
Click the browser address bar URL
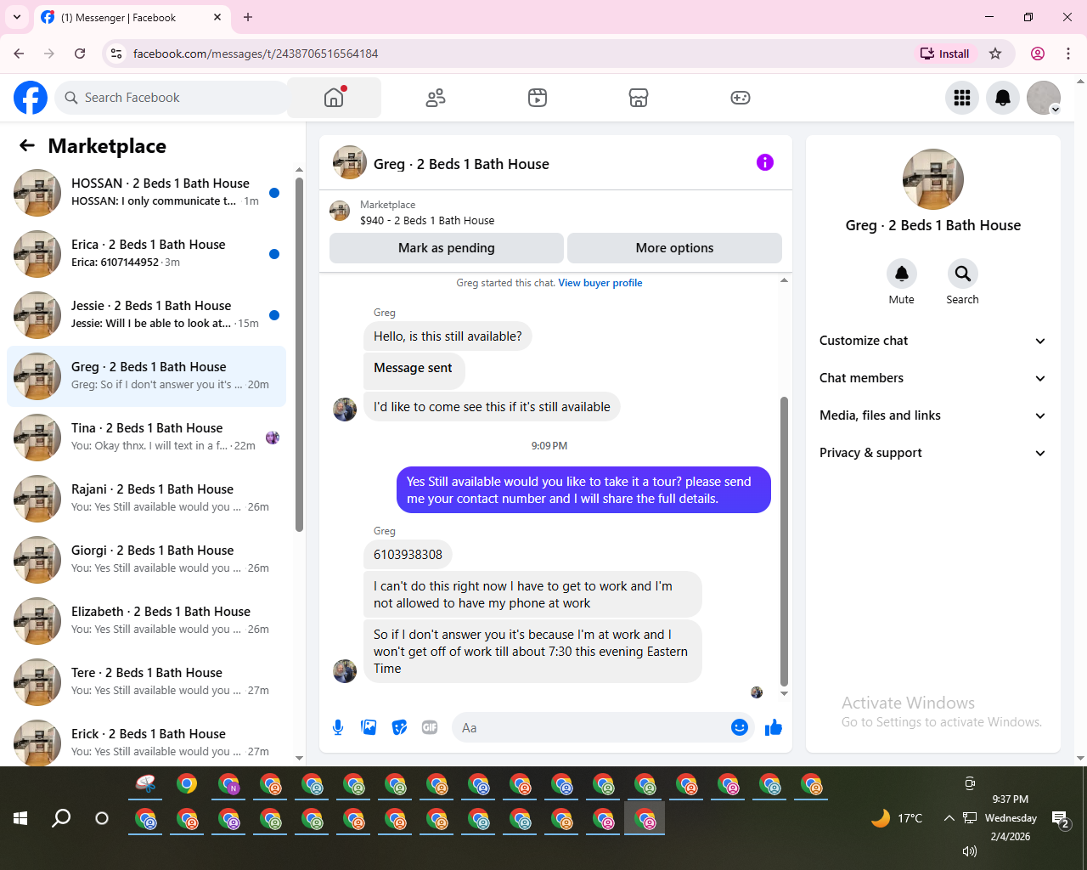[256, 54]
